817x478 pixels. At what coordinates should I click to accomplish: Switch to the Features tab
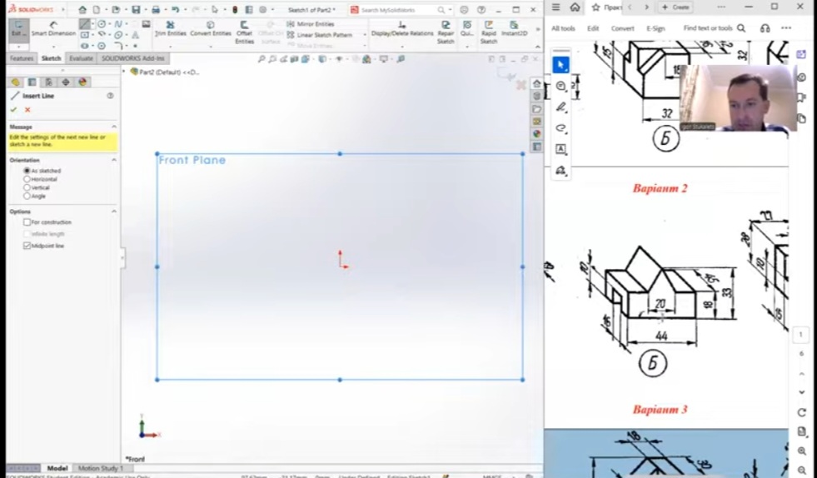pyautogui.click(x=22, y=58)
